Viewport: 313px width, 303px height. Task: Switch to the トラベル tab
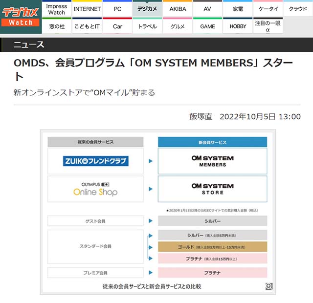pyautogui.click(x=147, y=26)
